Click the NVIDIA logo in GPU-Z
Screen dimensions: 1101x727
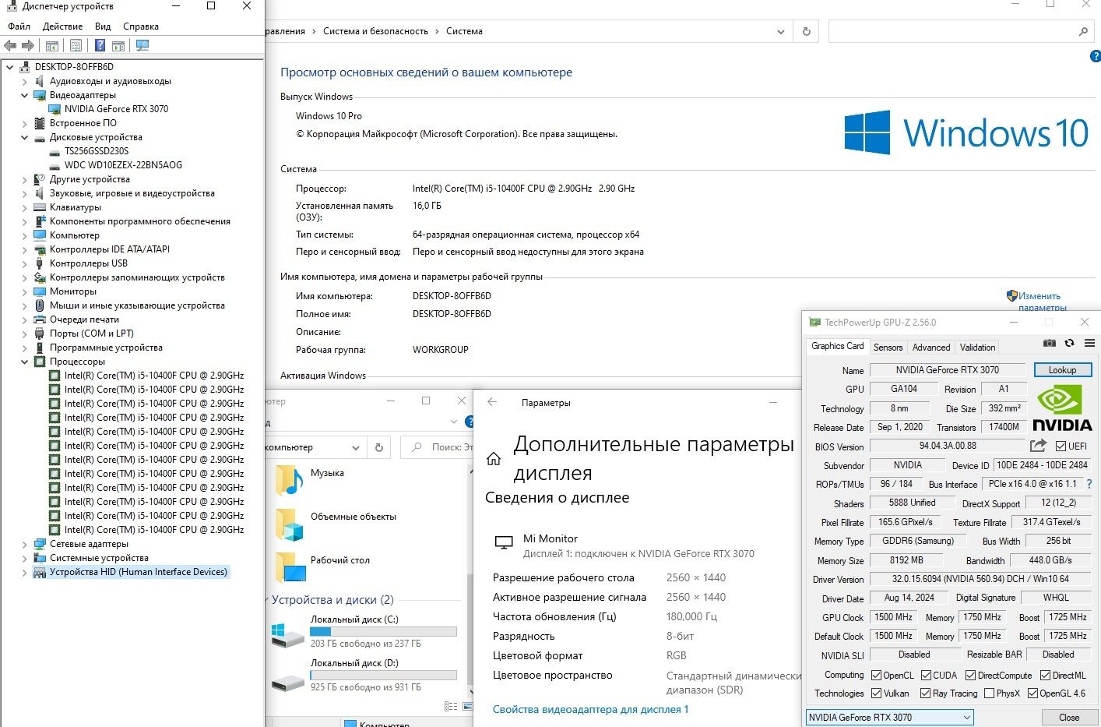[1062, 408]
